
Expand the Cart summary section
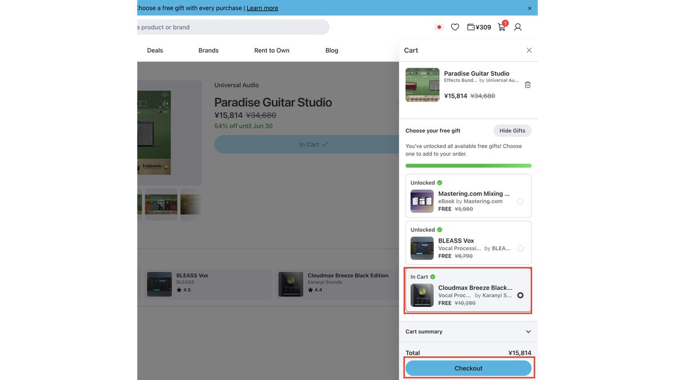(x=469, y=332)
